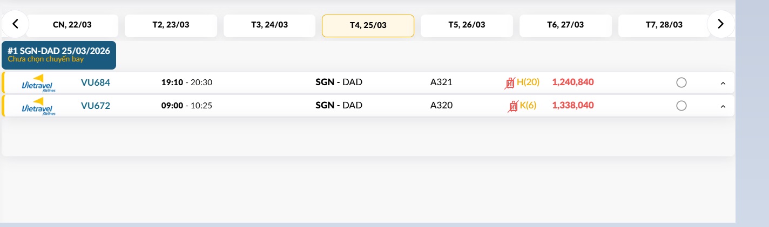Click next week arrow button
This screenshot has height=227, width=769.
(x=720, y=24)
